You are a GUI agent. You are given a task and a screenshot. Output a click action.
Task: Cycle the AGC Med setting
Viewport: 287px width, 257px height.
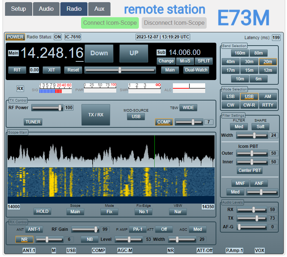(x=198, y=229)
